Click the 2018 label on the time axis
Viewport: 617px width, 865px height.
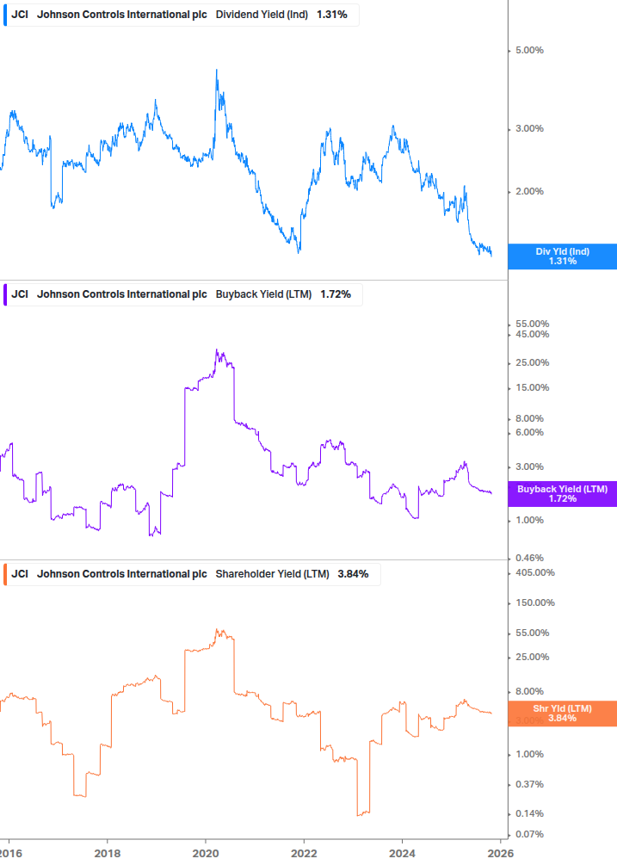pos(107,853)
